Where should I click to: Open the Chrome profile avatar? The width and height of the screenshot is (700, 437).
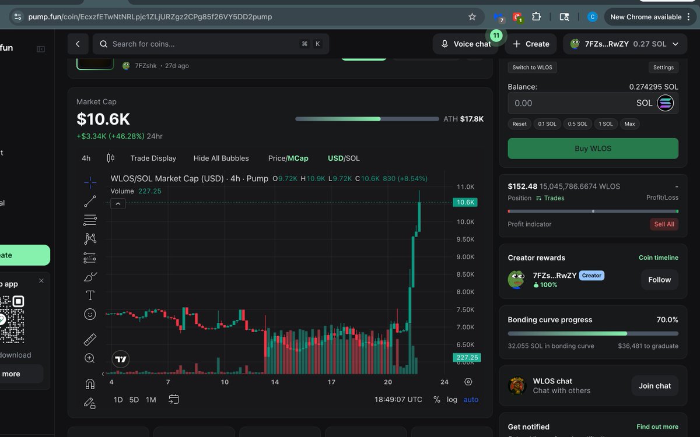click(592, 17)
